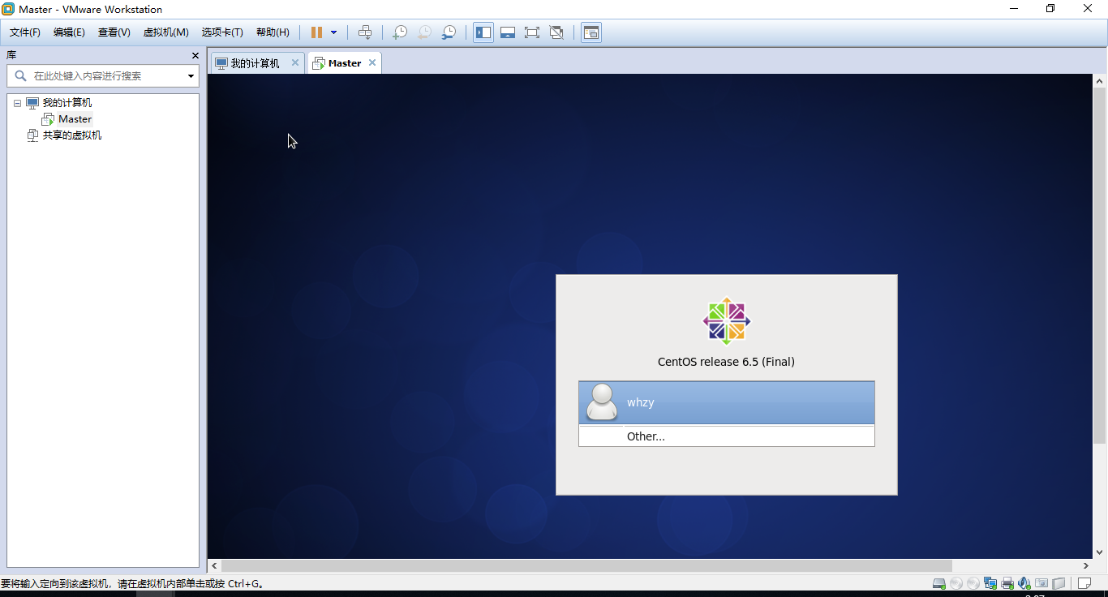Image resolution: width=1108 pixels, height=597 pixels.
Task: Open the 选项卡(T) menu
Action: pos(222,32)
